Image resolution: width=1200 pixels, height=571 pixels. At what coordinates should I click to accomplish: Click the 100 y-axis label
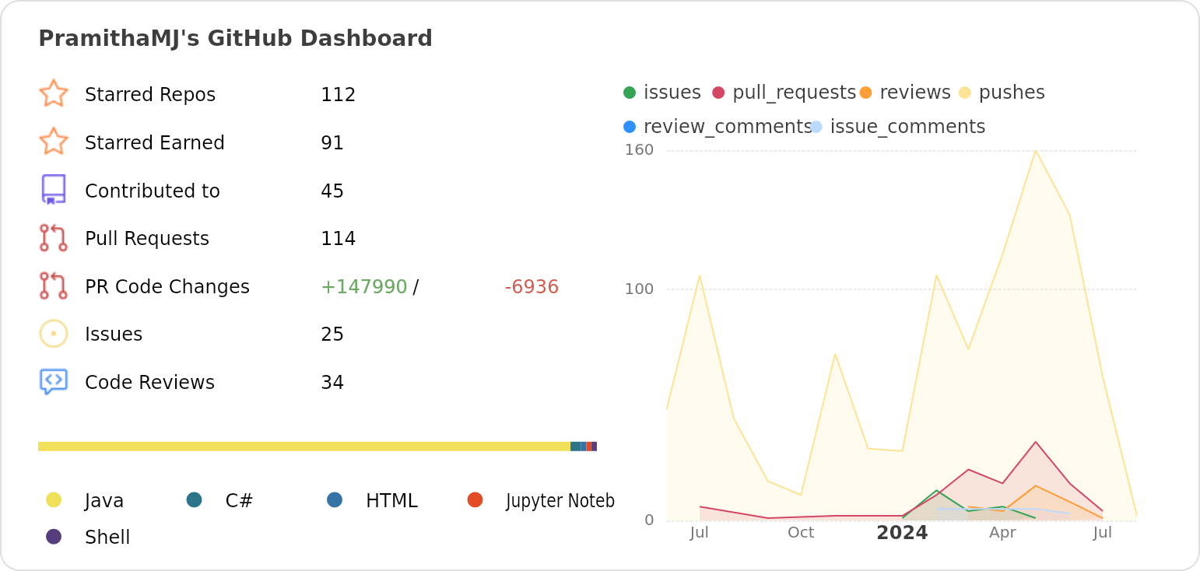click(x=639, y=289)
